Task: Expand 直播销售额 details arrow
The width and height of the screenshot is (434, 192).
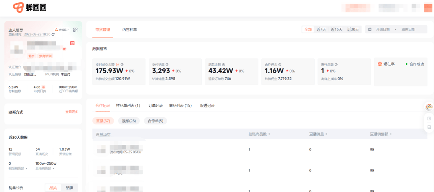Action: 53,168
